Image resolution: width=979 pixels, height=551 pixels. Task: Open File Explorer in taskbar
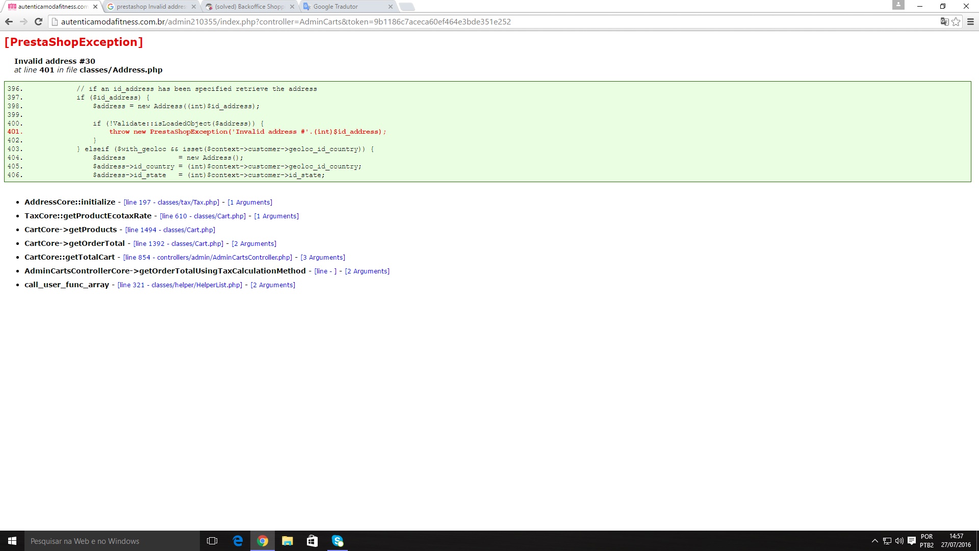point(288,541)
